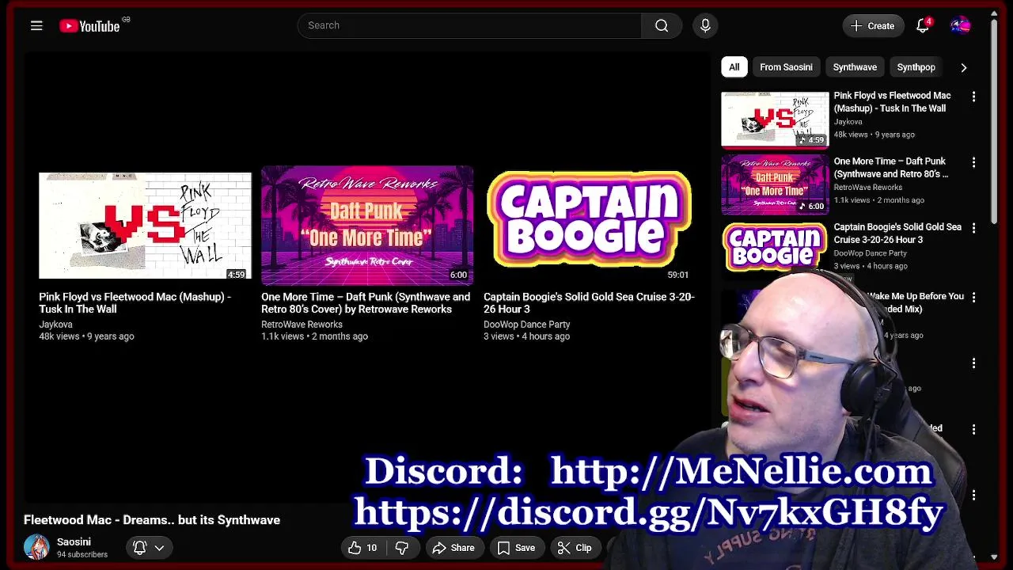Start voice search with microphone icon
This screenshot has width=1013, height=570.
point(705,25)
